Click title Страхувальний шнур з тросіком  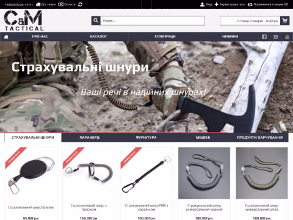point(89,207)
